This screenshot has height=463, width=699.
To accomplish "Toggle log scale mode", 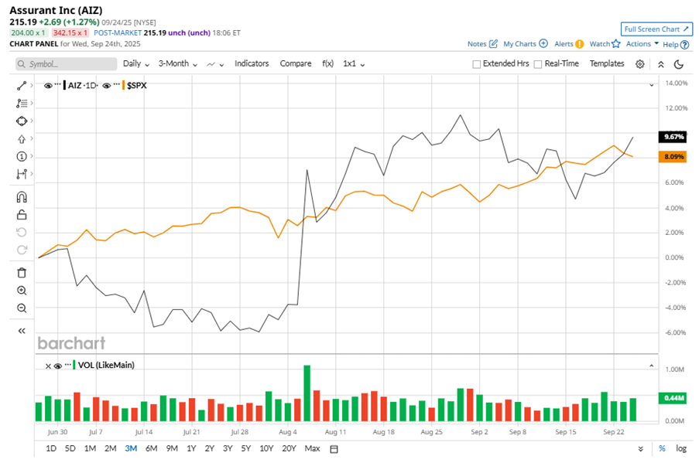I will point(681,449).
